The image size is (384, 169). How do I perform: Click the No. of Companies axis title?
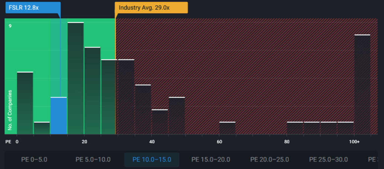10,110
